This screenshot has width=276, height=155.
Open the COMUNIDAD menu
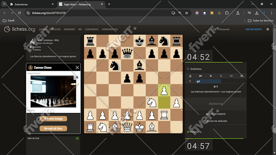92,29
